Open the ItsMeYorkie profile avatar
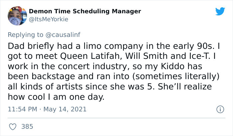This screenshot has height=136, width=233. click(17, 16)
